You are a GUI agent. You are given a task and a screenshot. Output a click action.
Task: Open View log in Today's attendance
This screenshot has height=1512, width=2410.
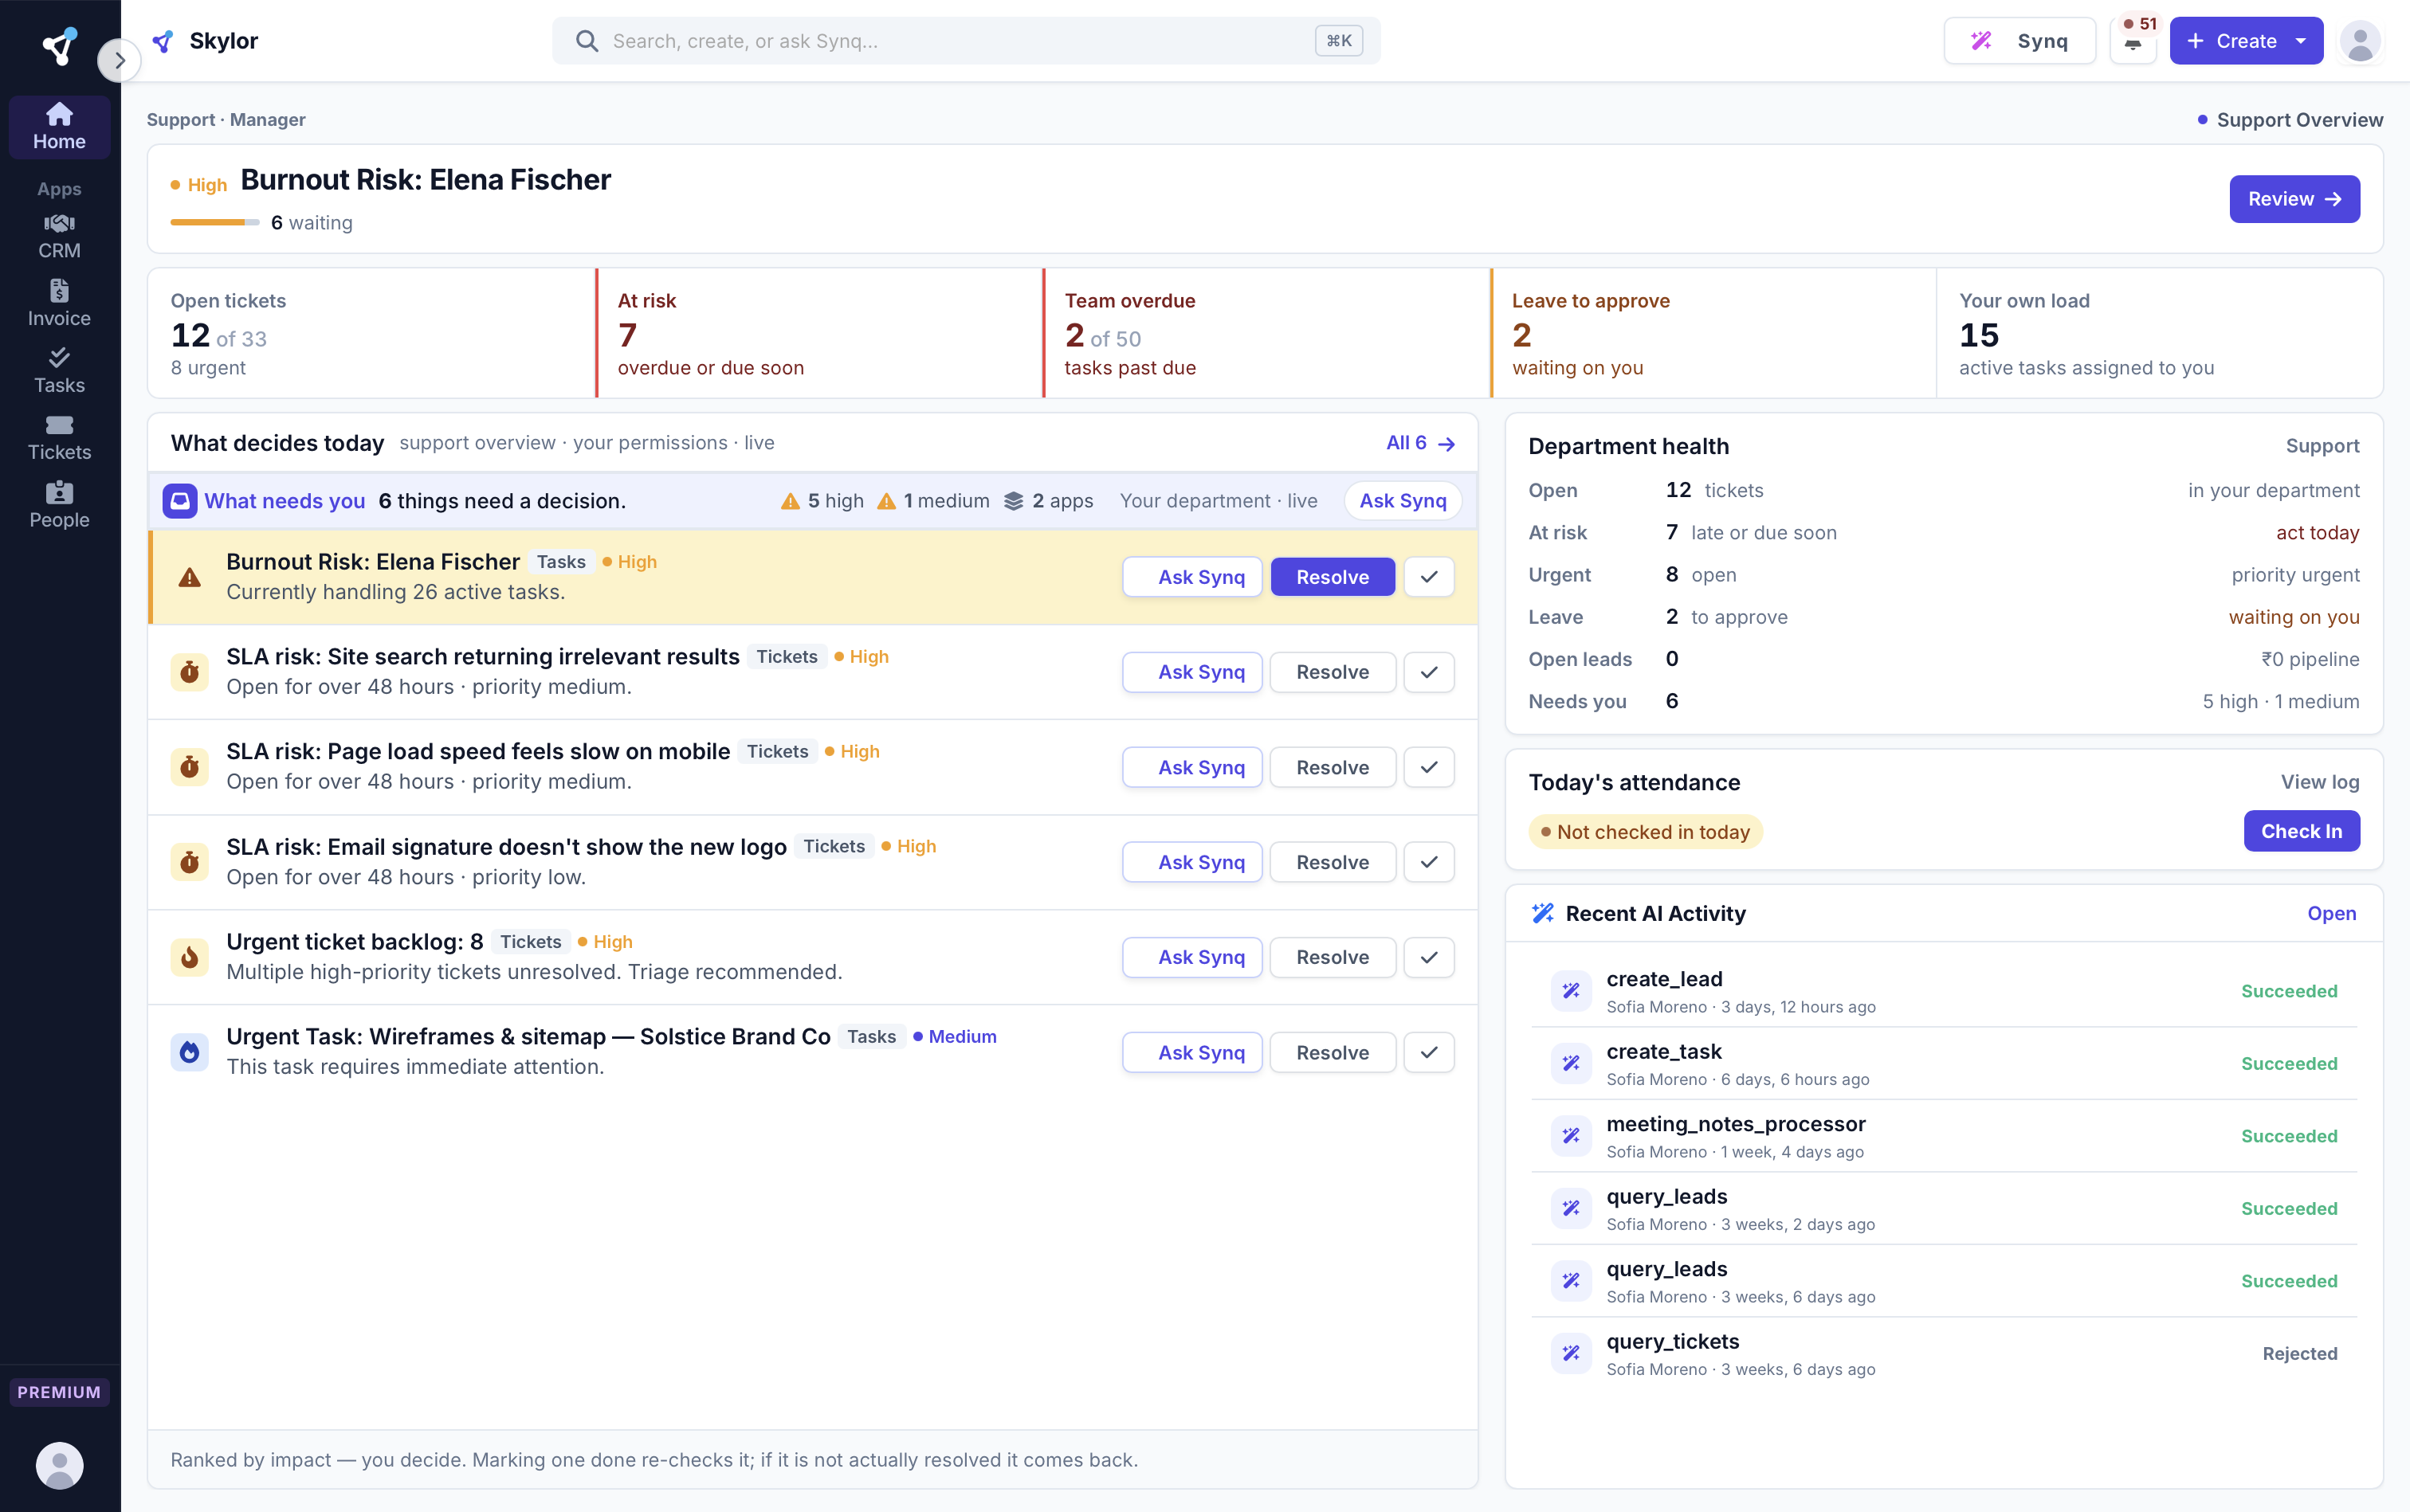[x=2319, y=782]
